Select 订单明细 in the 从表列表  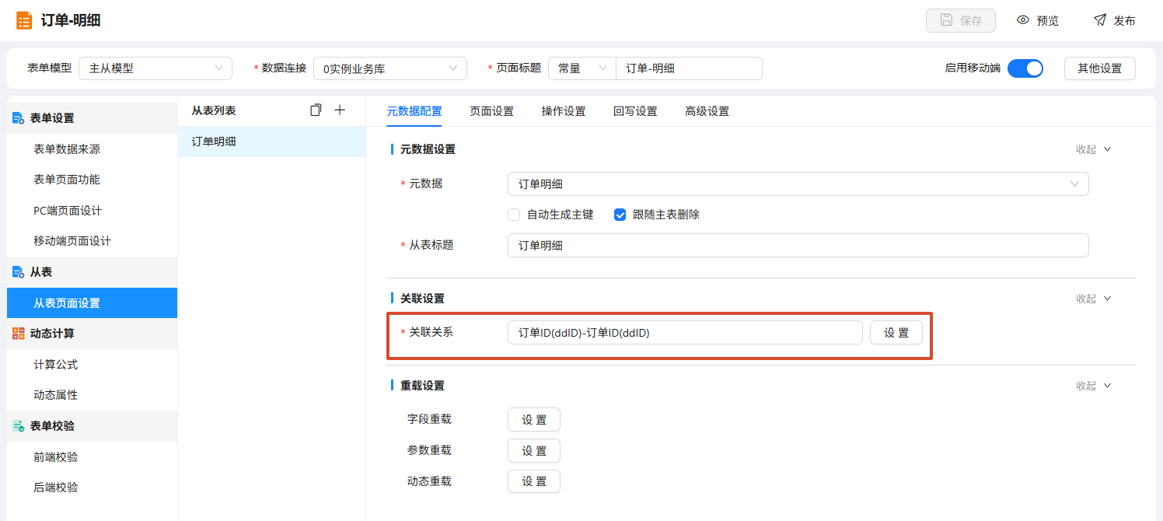click(271, 142)
